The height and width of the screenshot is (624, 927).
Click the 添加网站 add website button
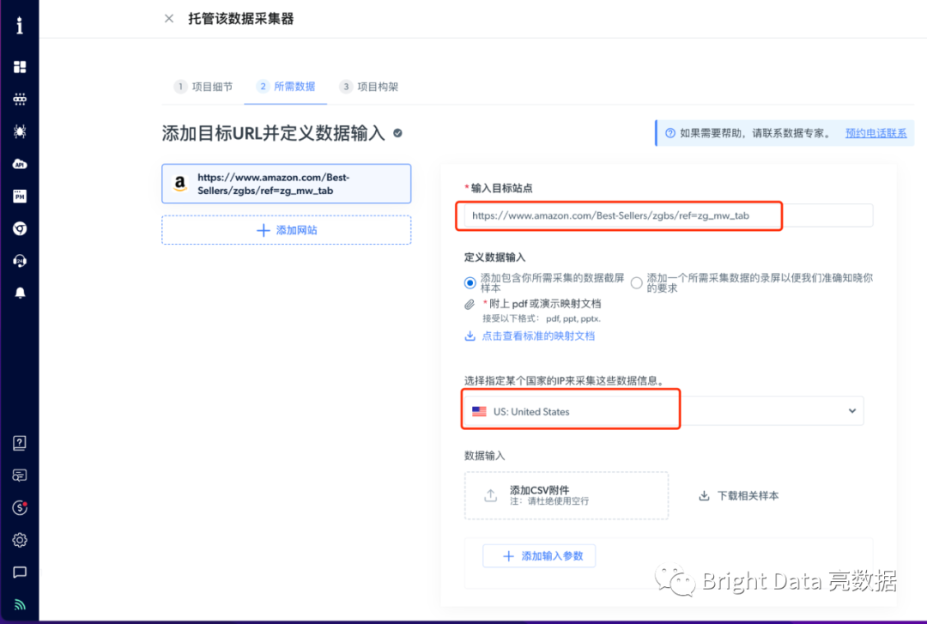coord(286,229)
